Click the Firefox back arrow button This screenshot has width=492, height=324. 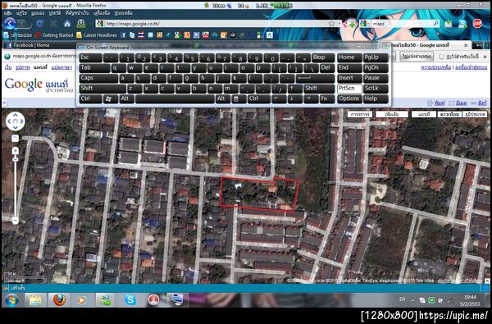10,24
